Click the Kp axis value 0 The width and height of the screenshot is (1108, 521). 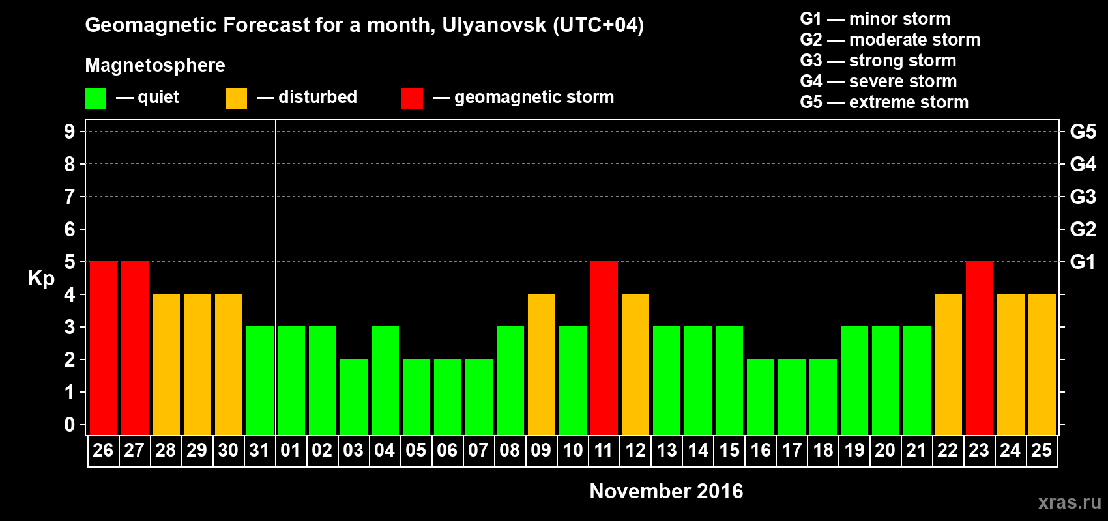(x=70, y=425)
